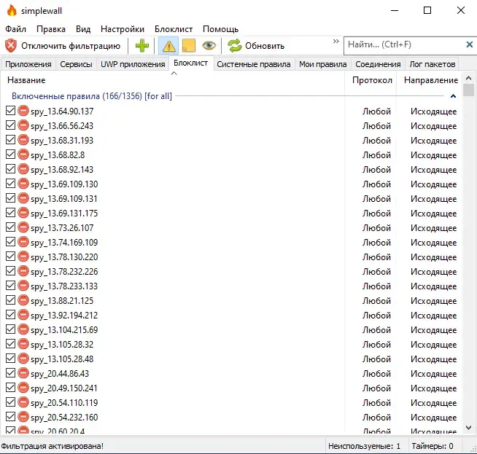This screenshot has width=477, height=454.
Task: Click the block icon of spy_13.64.90.137
Action: [x=23, y=111]
